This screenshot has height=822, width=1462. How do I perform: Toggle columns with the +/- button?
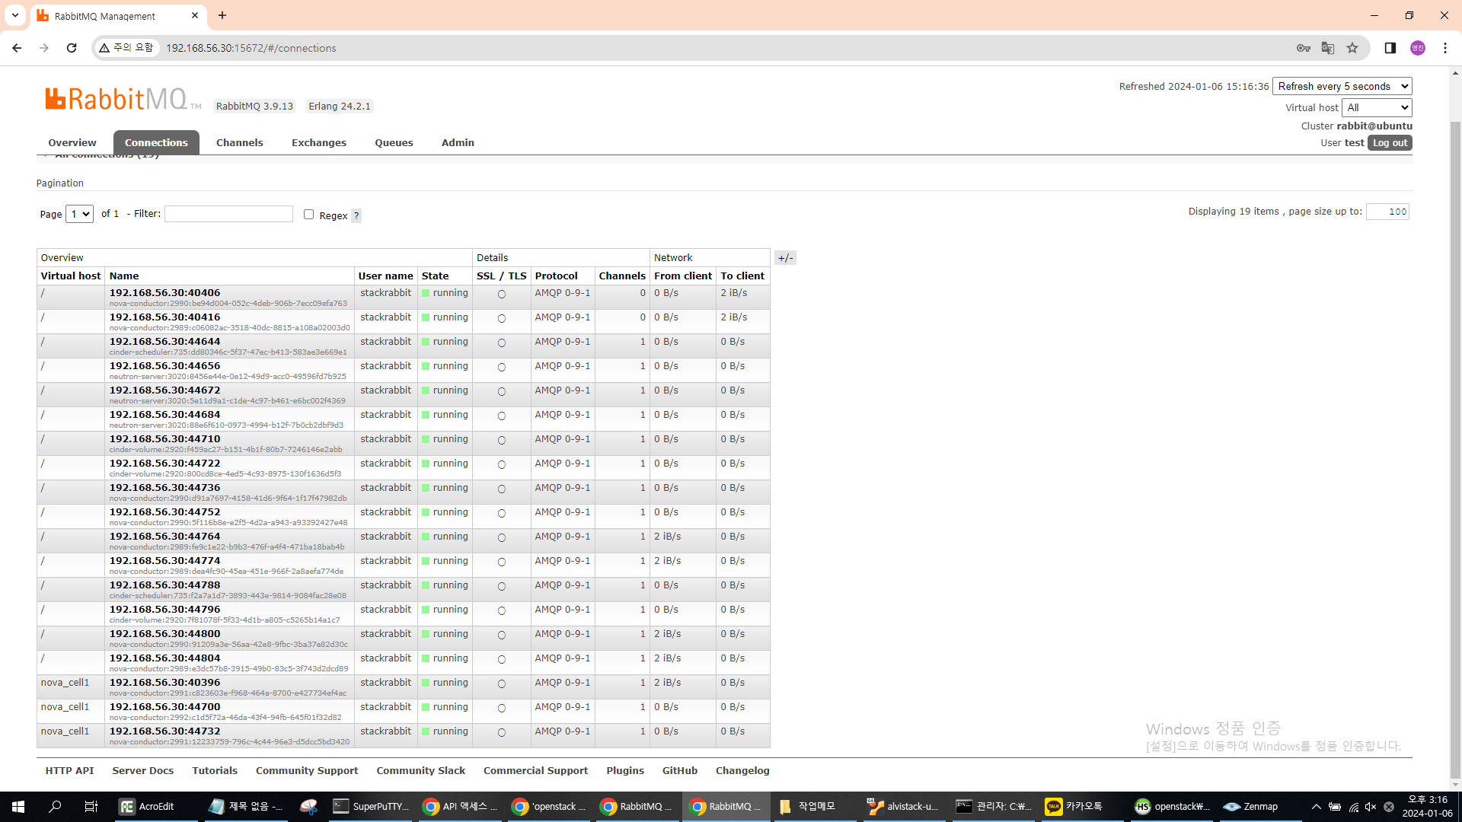(x=785, y=258)
